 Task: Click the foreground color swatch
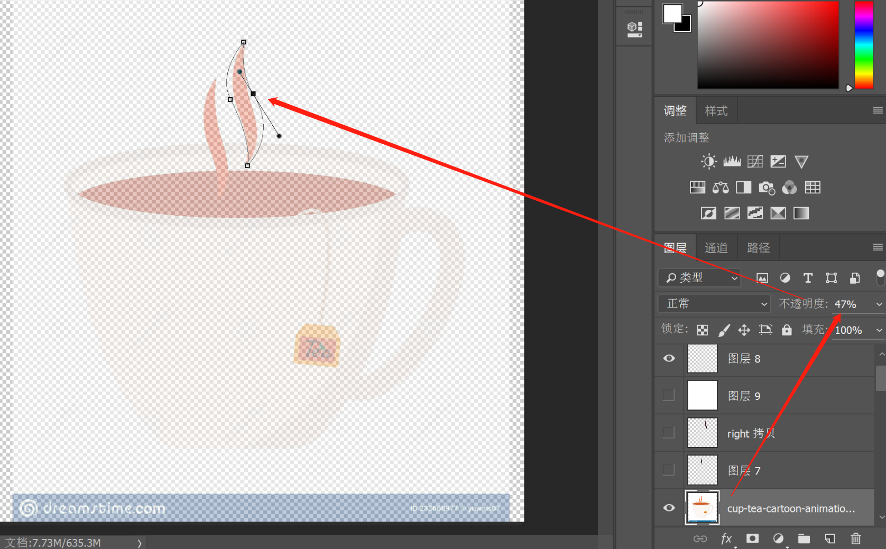click(672, 14)
